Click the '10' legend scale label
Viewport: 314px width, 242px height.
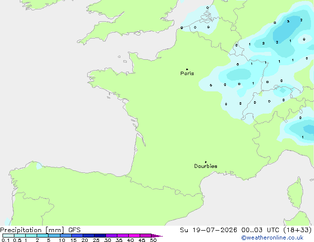point(62,240)
